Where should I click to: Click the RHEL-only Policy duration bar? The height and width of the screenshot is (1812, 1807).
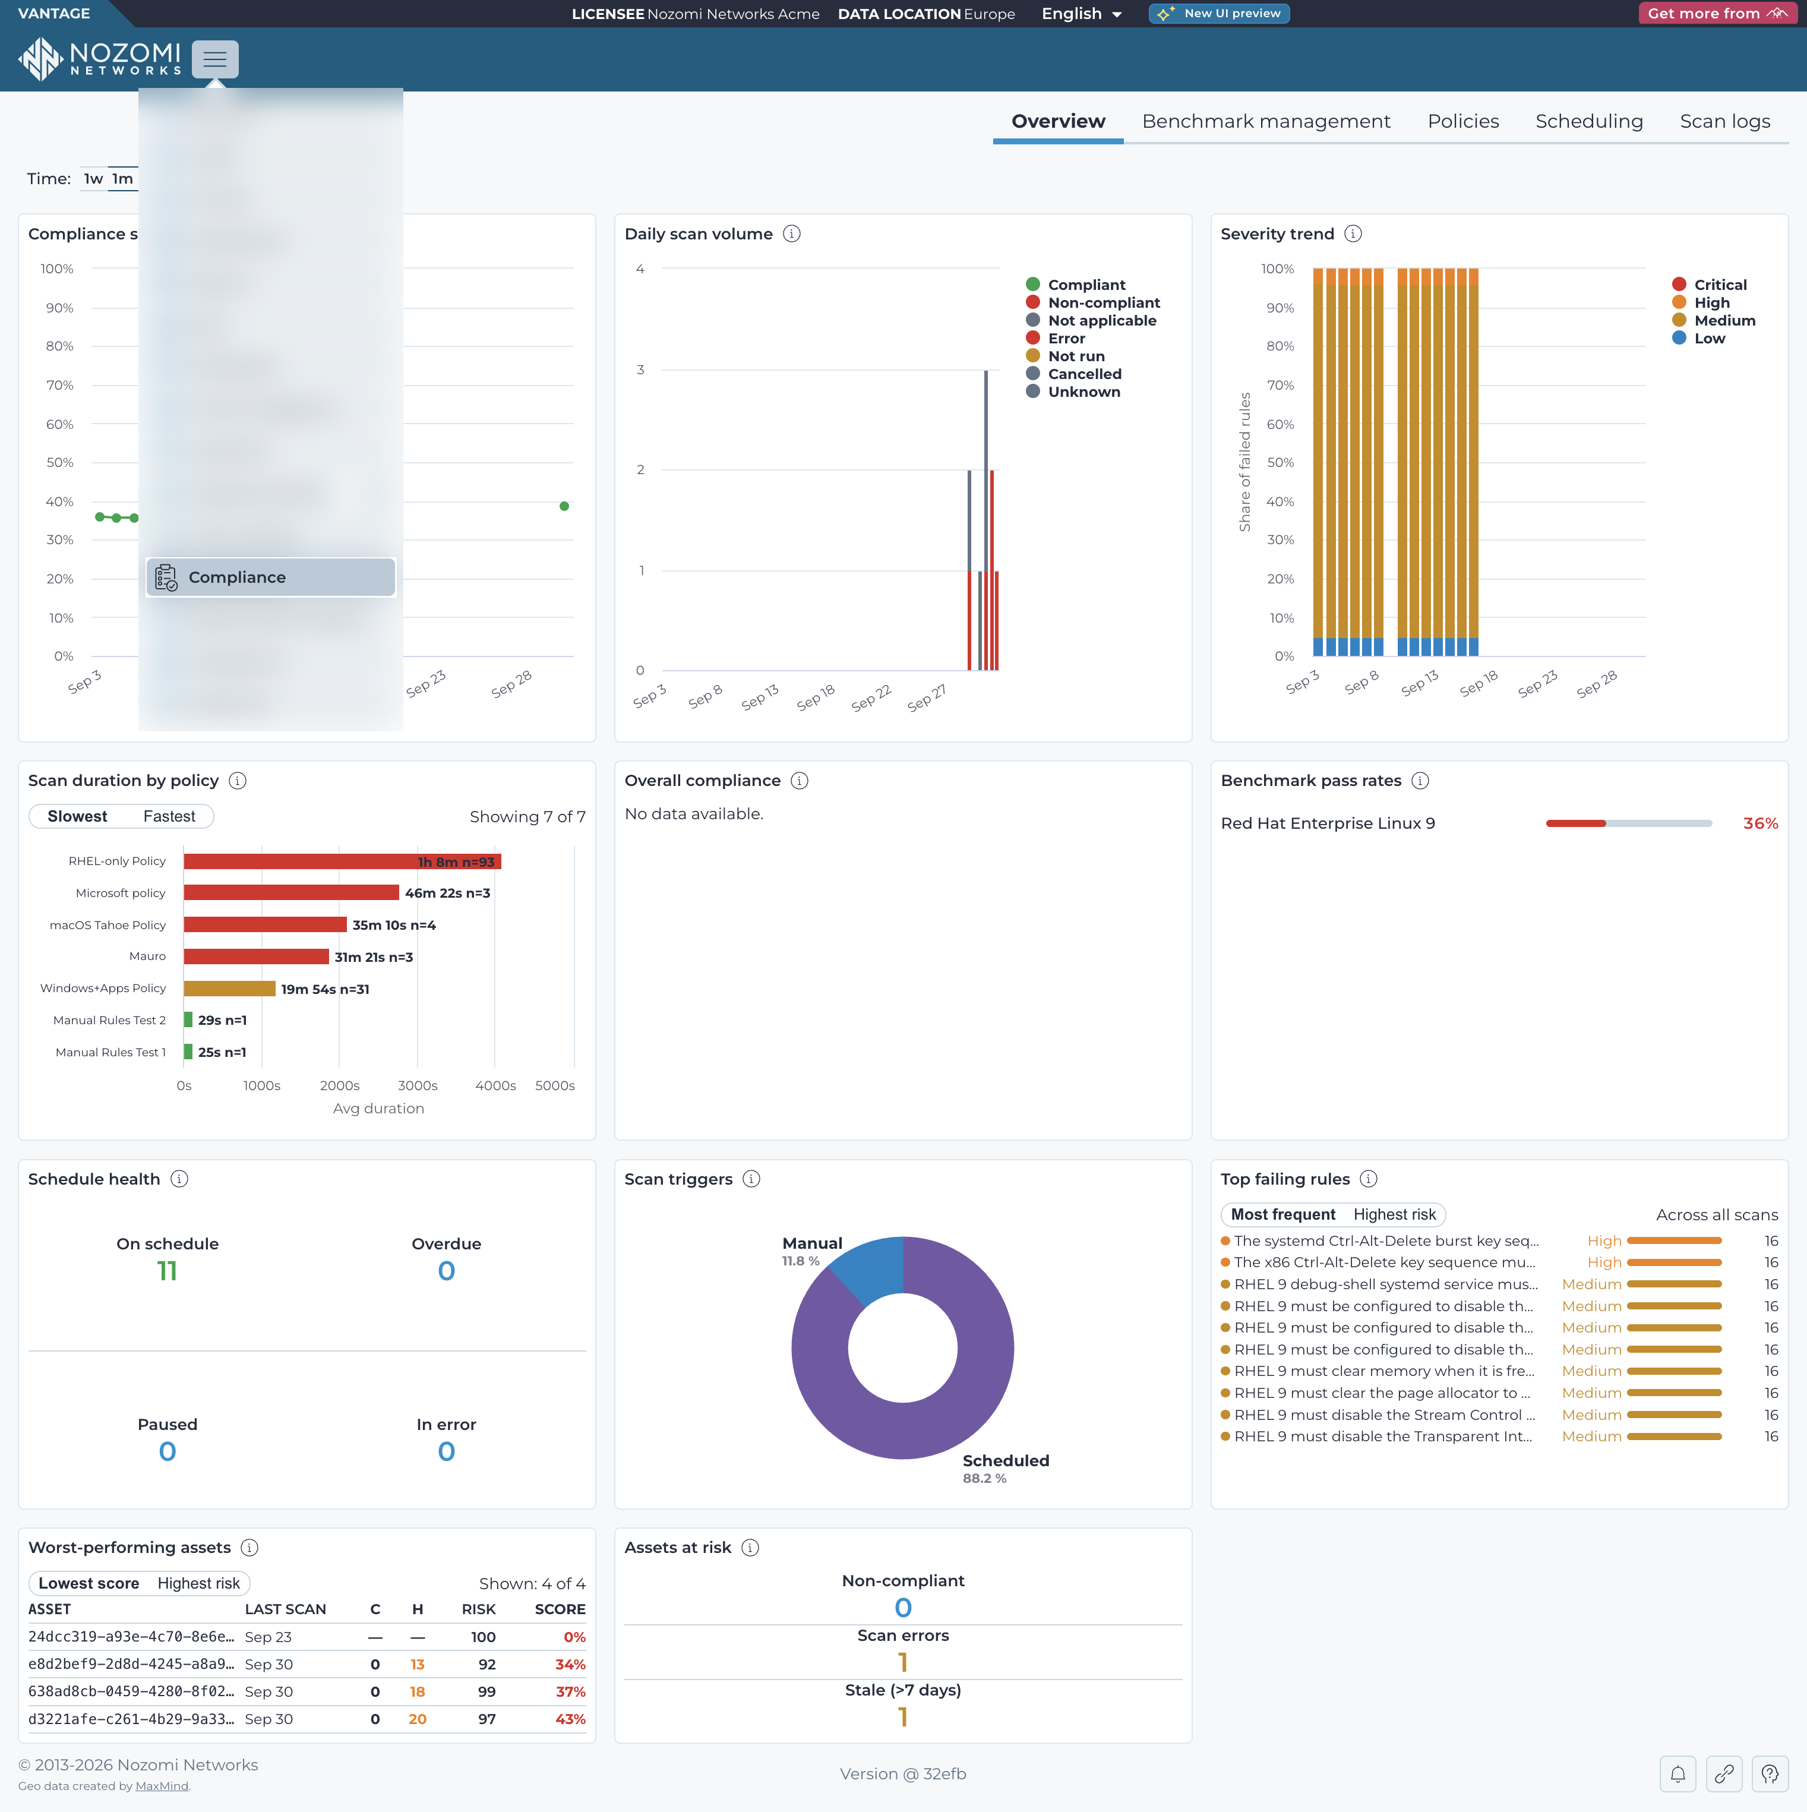[x=342, y=861]
